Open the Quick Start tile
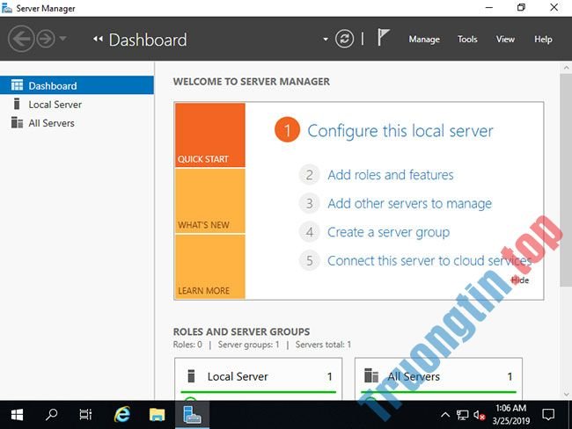 pyautogui.click(x=210, y=135)
